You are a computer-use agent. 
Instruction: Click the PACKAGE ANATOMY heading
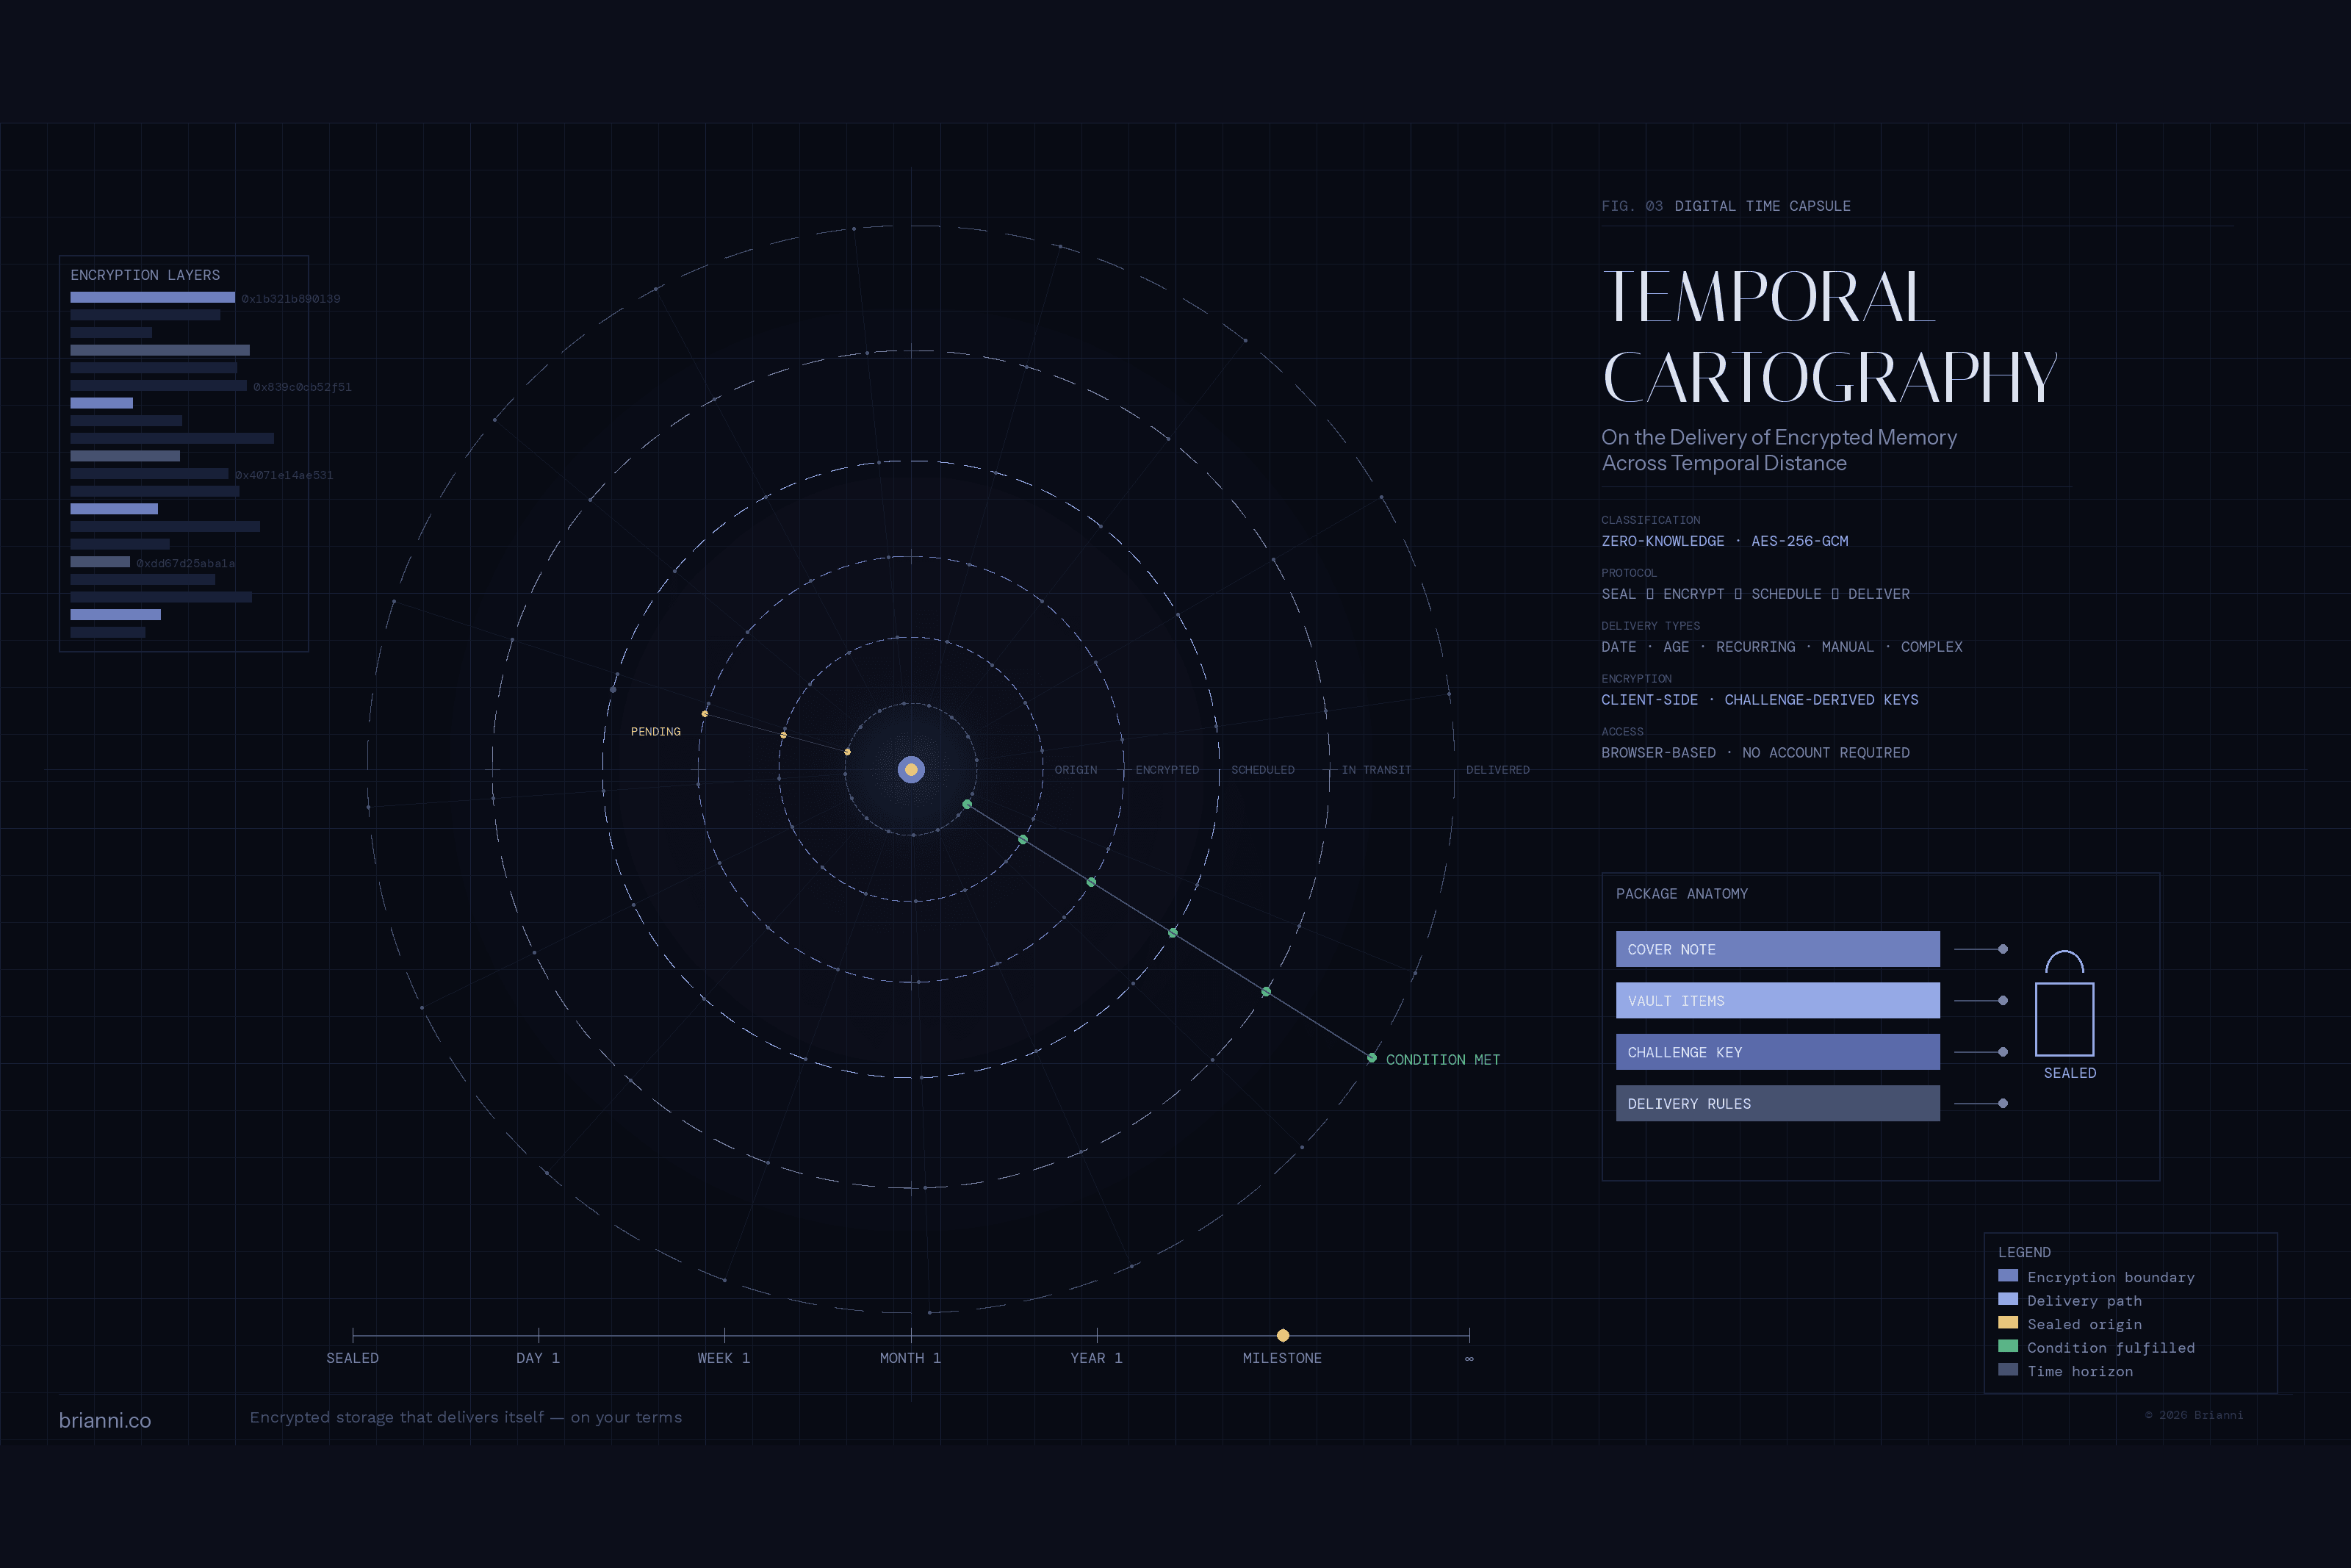pos(1682,894)
